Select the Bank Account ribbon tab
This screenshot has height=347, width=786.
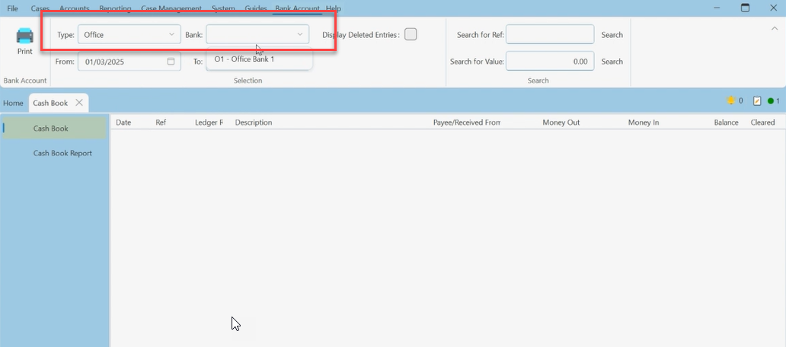[x=297, y=8]
